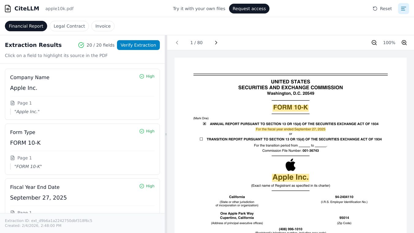Click the highlighted Apple Inc. title in the PDF
The width and height of the screenshot is (414, 233).
click(x=291, y=178)
